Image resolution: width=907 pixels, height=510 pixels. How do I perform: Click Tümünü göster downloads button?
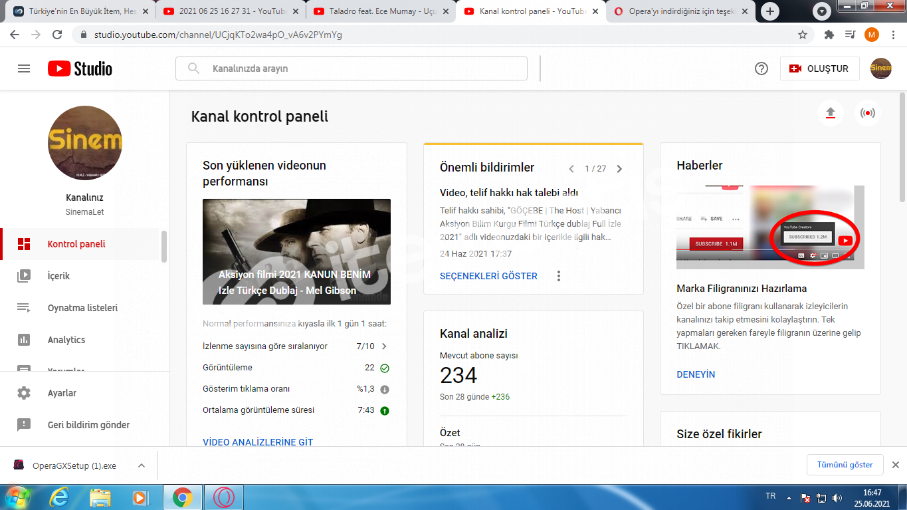[845, 465]
